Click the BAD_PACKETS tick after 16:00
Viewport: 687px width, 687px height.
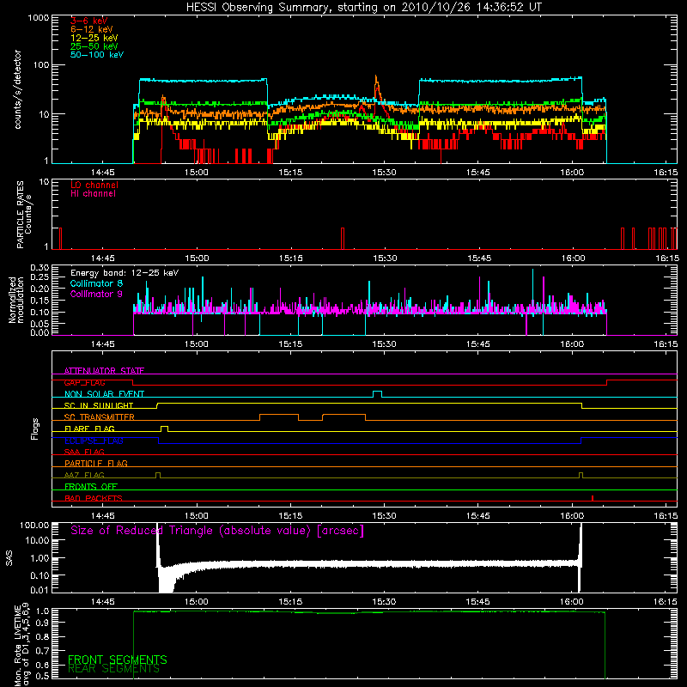click(593, 498)
